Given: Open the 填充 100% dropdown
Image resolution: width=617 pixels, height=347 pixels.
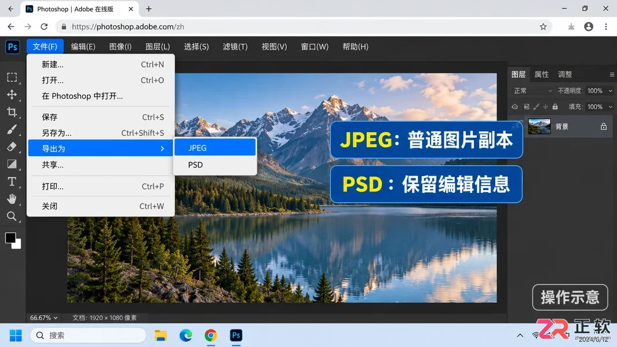Looking at the screenshot, I should tap(599, 107).
